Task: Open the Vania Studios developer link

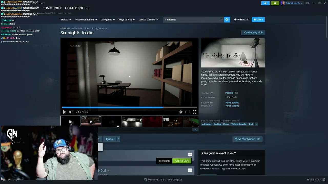Action: [x=232, y=103]
